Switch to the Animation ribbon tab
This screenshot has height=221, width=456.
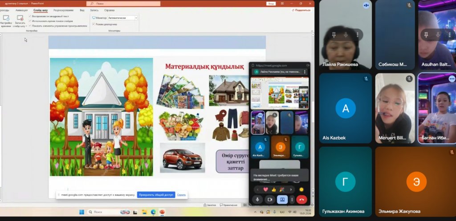(21, 10)
